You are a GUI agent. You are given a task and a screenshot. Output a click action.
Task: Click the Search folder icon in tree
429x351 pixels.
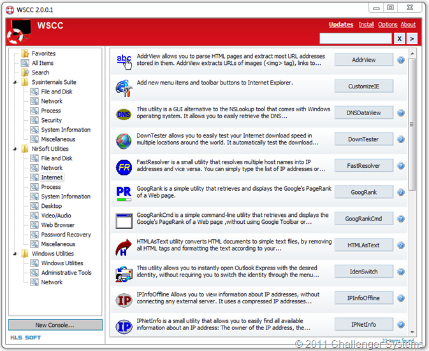point(25,72)
